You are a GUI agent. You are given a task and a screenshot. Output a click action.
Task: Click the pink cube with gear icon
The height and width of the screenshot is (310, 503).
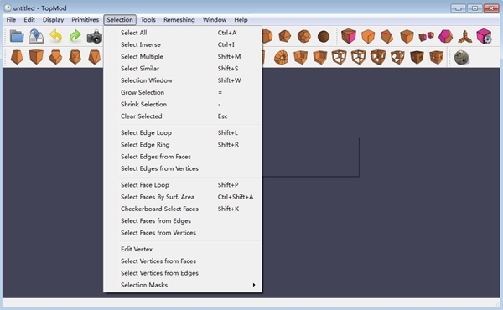coord(484,36)
